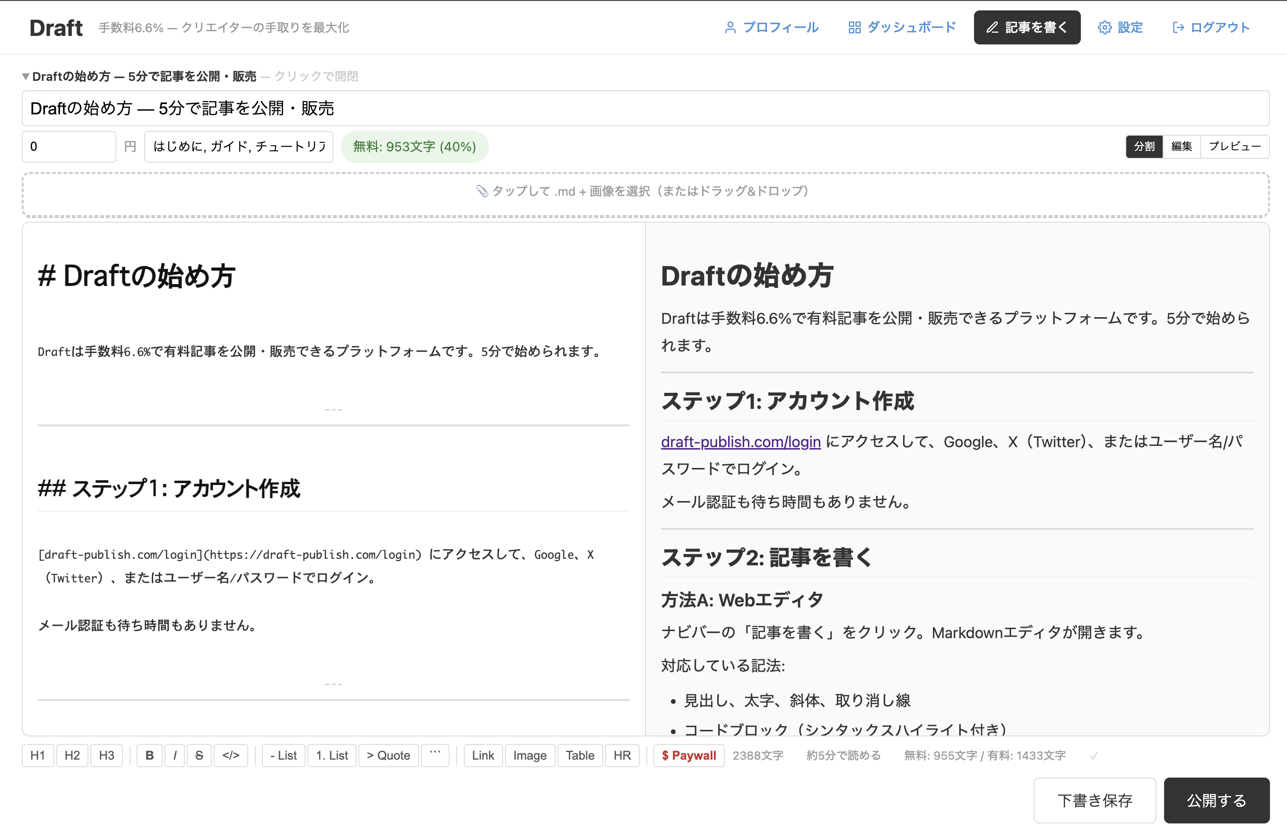Screen dimensions: 1287x831
Task: Click 公開する button
Action: pos(1216,800)
